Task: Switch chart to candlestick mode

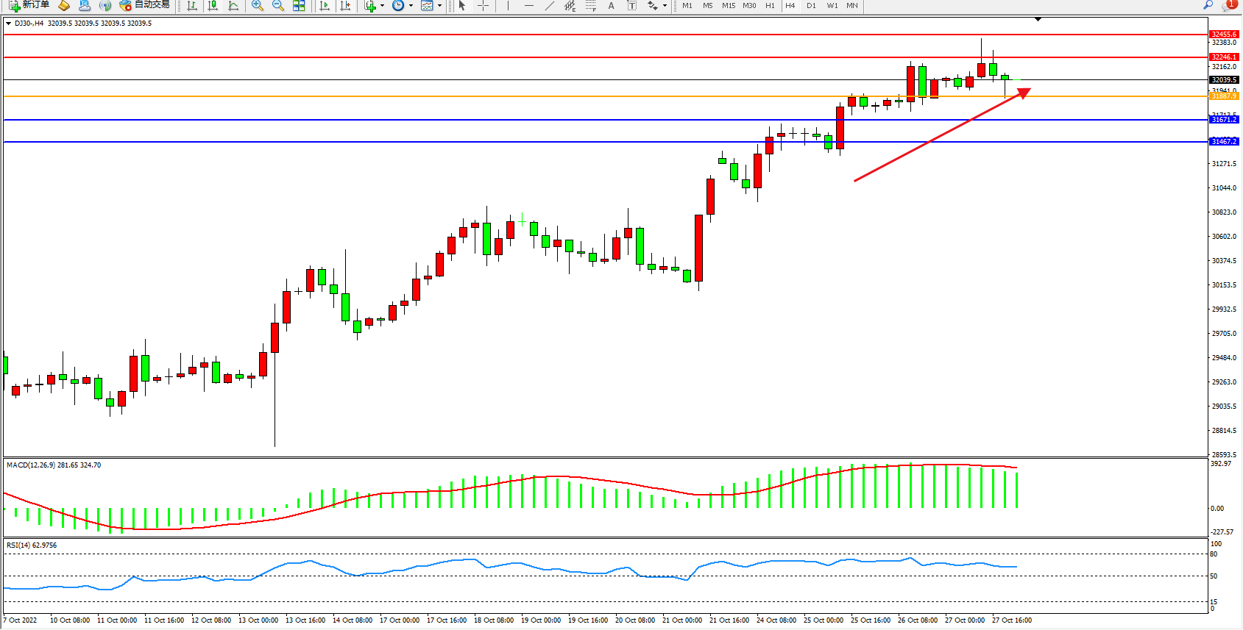Action: click(x=213, y=6)
